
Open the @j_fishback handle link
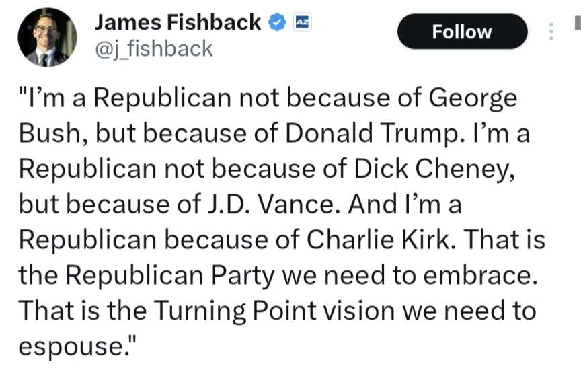coord(153,48)
